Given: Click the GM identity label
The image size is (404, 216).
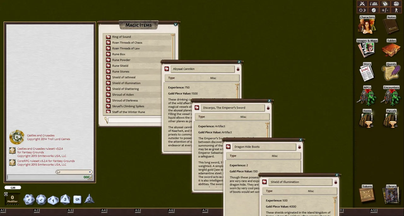Looking at the screenshot, I should click(13, 188).
